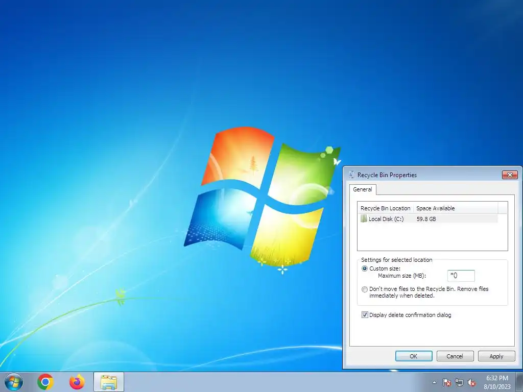Confirm with the OK button
523x392 pixels.
click(414, 356)
